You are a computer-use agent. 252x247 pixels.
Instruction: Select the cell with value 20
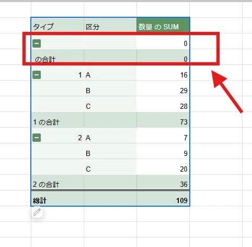tap(163, 167)
